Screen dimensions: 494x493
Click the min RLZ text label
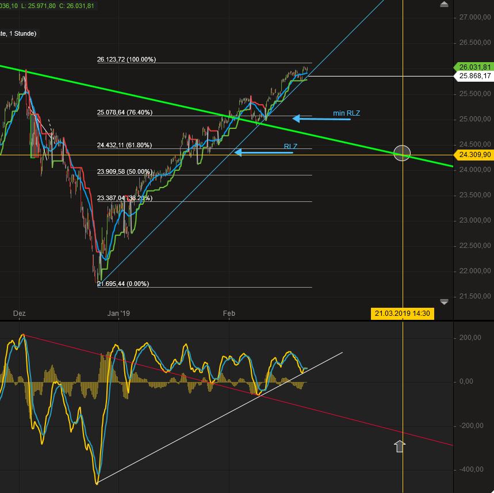click(x=345, y=113)
